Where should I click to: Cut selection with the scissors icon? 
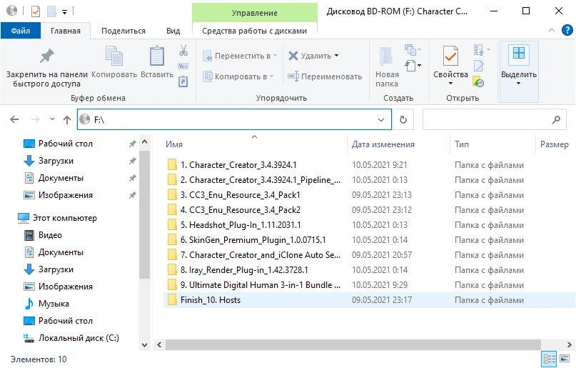click(x=183, y=50)
